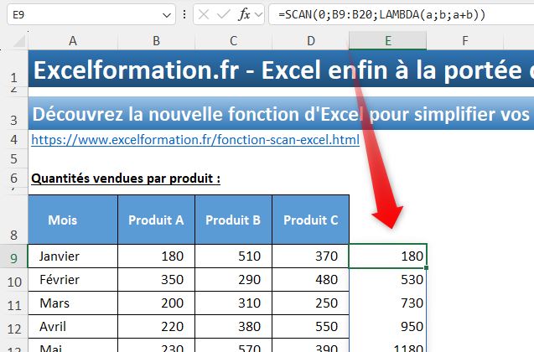Select row 4 header
Image resolution: width=534 pixels, height=352 pixels.
[x=14, y=140]
